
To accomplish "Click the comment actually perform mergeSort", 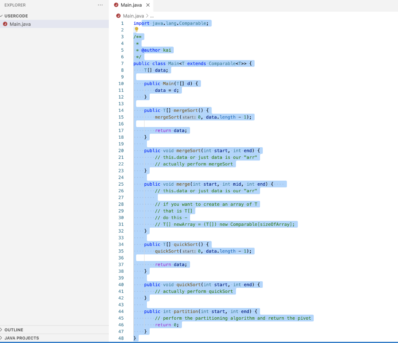I will [194, 164].
